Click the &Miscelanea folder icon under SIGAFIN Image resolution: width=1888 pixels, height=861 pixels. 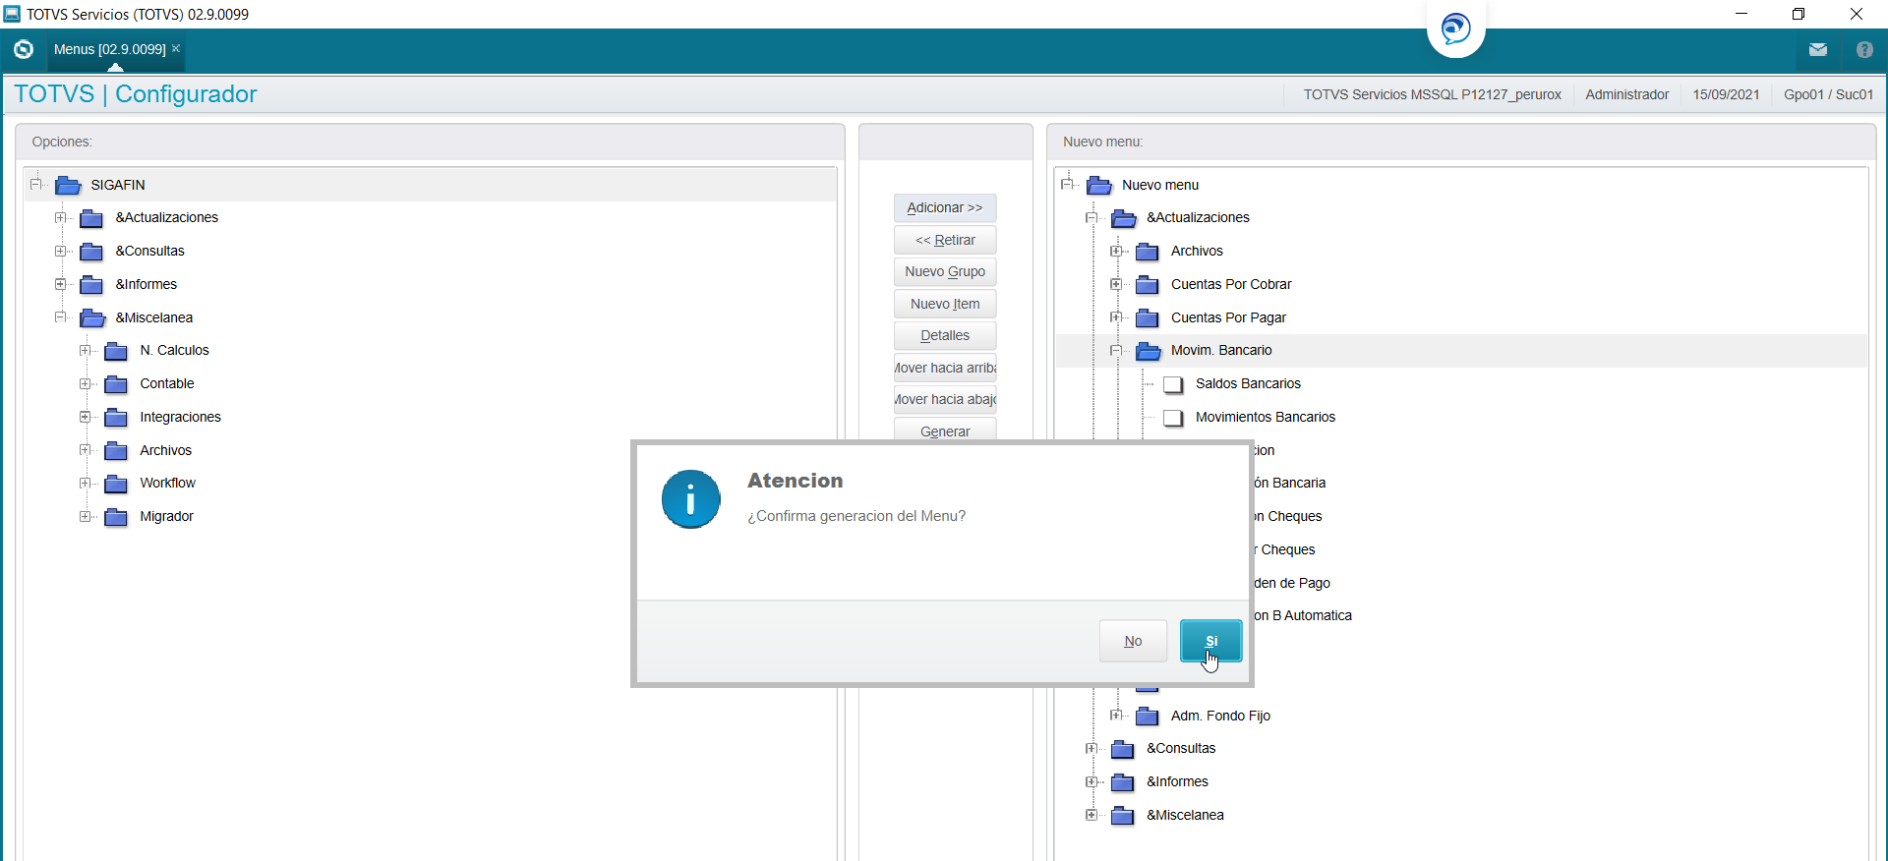(x=92, y=317)
